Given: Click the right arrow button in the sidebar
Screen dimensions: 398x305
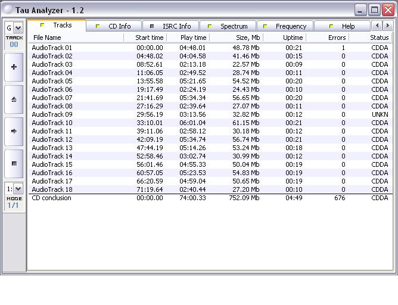Looking at the screenshot, I should (14, 131).
